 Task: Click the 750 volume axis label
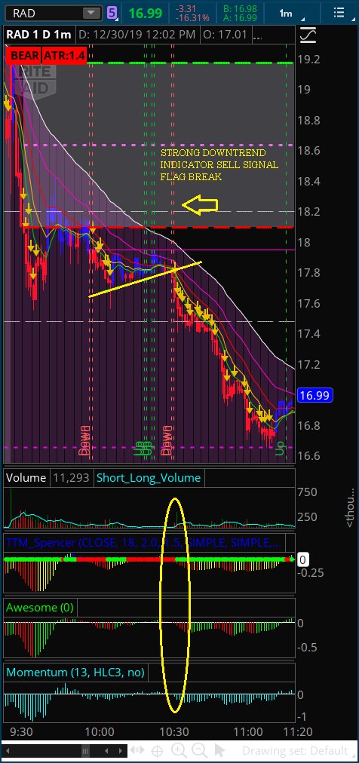(x=307, y=492)
